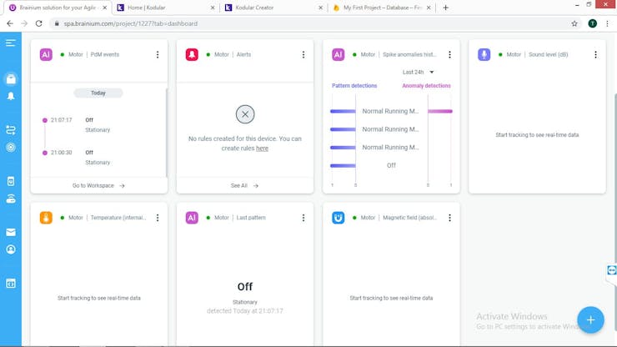The image size is (617, 347).
Task: Switch to Kodular Creator browser tab
Action: pyautogui.click(x=272, y=8)
